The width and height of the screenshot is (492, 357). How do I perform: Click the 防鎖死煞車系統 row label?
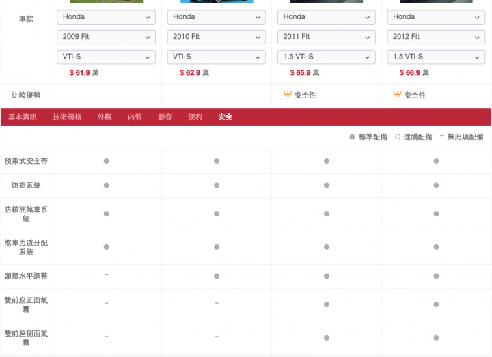(x=26, y=214)
